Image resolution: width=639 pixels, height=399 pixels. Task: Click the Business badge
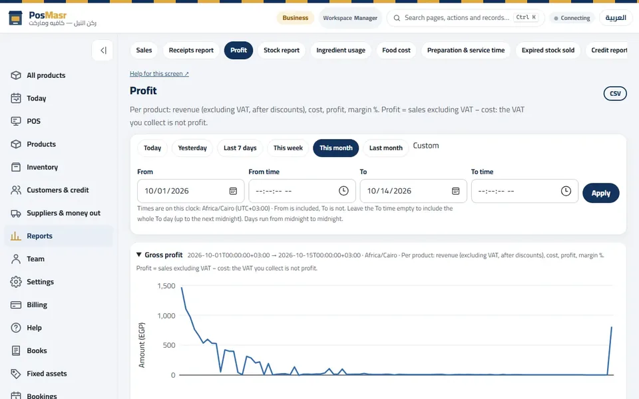295,18
